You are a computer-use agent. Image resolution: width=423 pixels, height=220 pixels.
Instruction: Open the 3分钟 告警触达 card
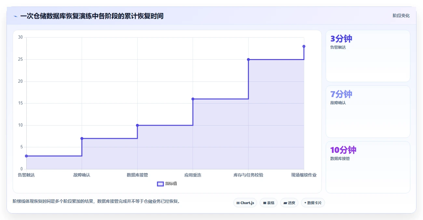368,56
